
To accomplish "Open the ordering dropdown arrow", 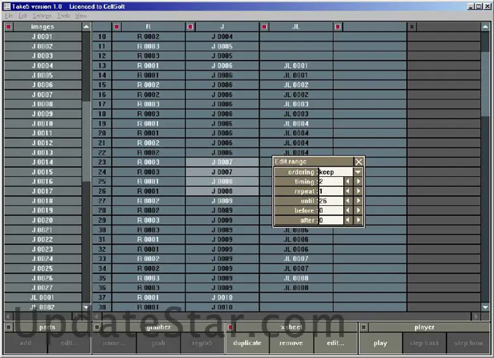I will [358, 172].
